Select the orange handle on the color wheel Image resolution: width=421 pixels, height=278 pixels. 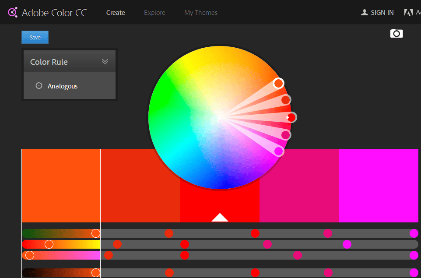point(278,83)
